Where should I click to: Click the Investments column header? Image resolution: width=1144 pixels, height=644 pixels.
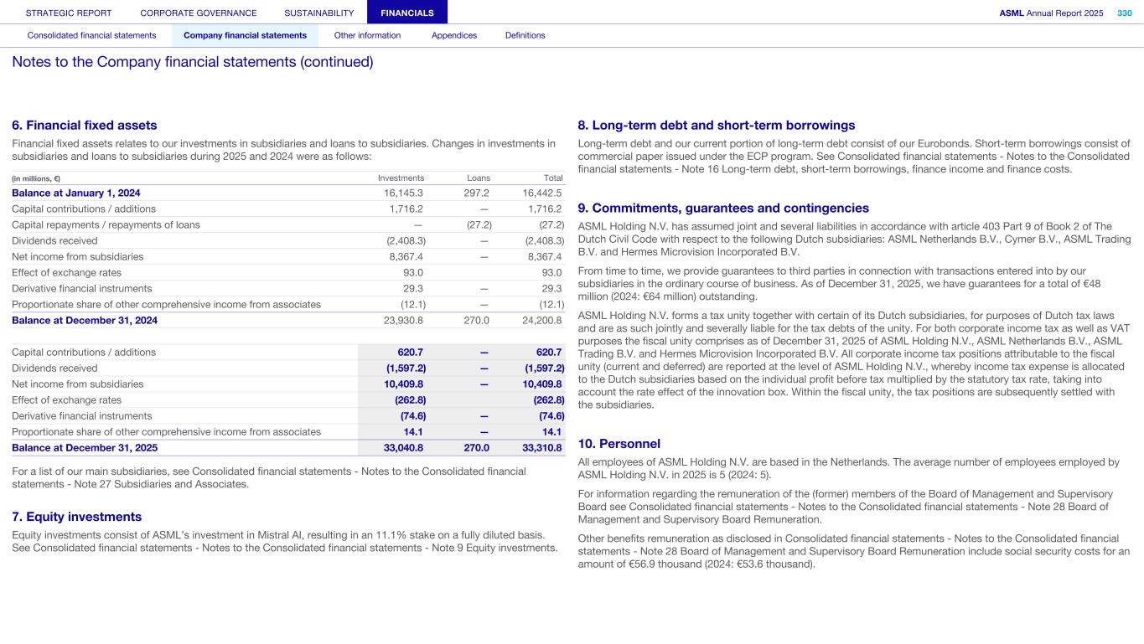coord(401,178)
